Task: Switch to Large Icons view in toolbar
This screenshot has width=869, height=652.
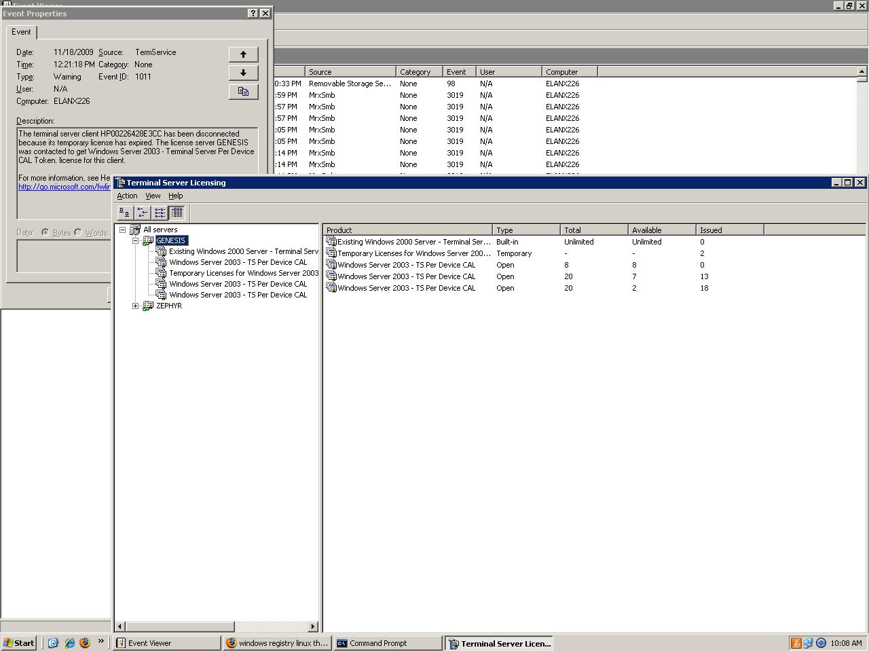Action: pos(125,213)
